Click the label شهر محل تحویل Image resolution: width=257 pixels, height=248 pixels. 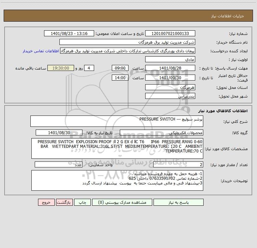click(233, 96)
